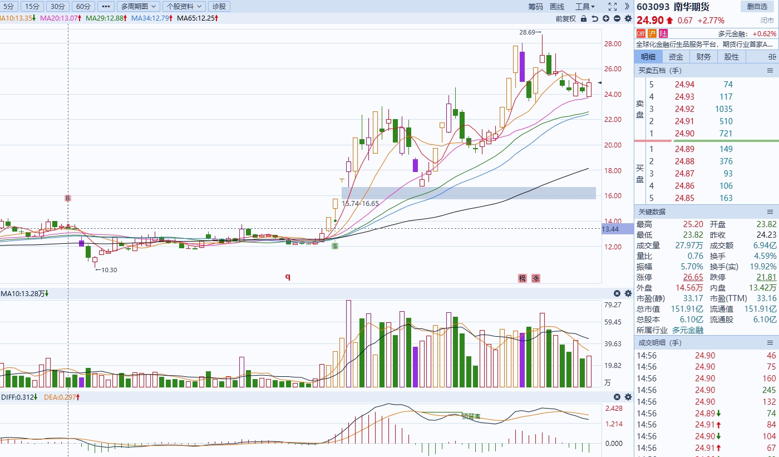Zoom out the K-line chart with minus icon
The image size is (779, 457).
(617, 18)
